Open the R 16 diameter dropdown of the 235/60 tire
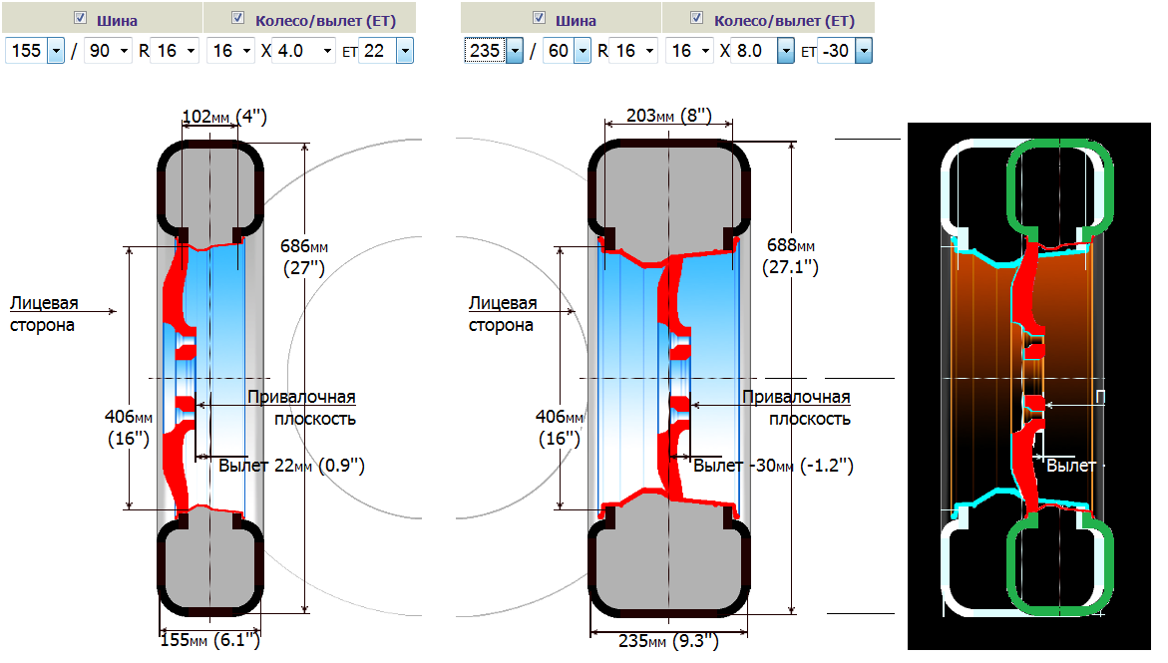1168x663 pixels. 634,51
